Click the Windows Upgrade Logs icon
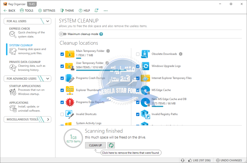This screenshot has width=247, height=163. pyautogui.click(x=145, y=66)
